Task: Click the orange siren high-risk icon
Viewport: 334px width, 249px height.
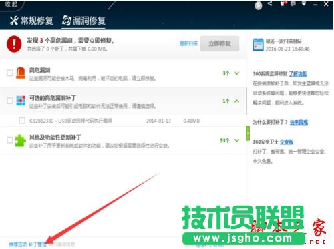Action: point(21,73)
